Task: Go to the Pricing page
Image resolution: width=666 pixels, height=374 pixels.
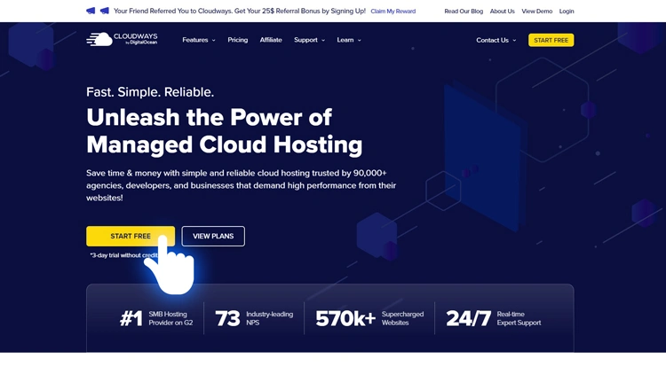Action: tap(237, 40)
